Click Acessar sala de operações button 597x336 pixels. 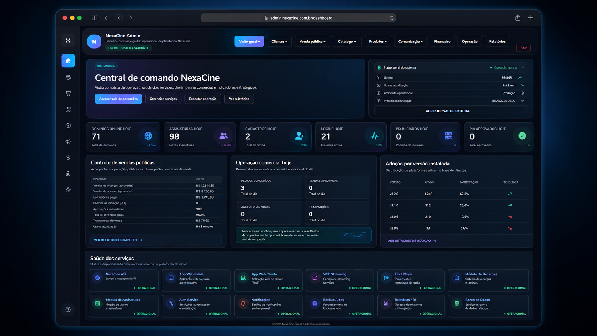tap(118, 99)
